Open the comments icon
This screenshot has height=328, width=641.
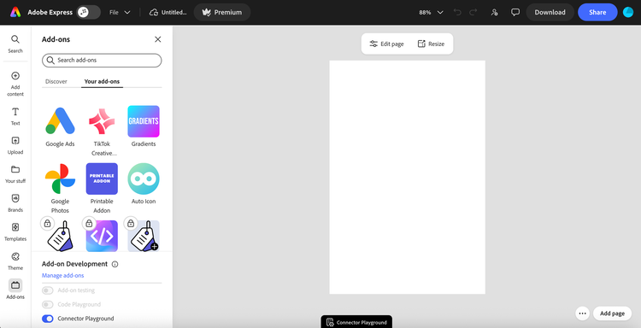click(515, 12)
